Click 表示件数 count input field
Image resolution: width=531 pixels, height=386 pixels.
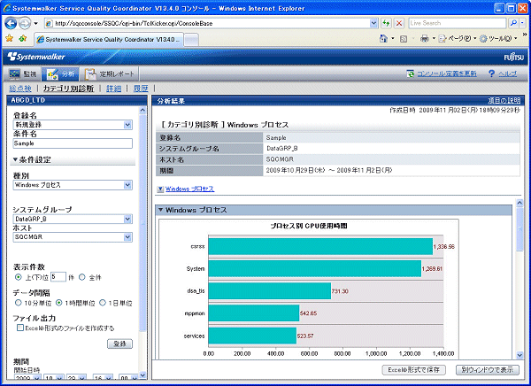(x=58, y=277)
